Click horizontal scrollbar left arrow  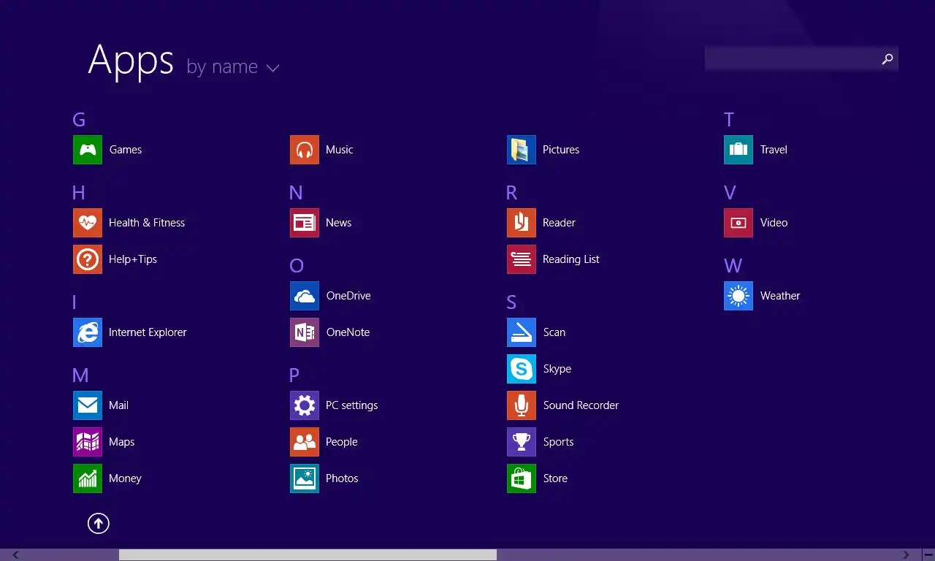point(16,555)
